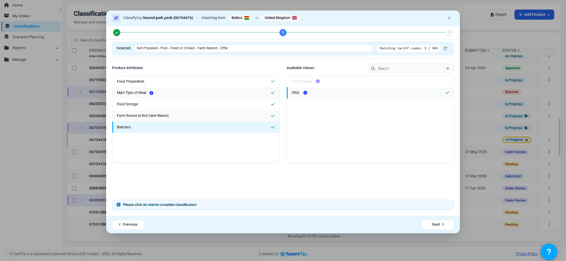Click the Selected attributes summary field

(253, 48)
